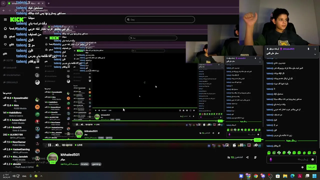This screenshot has height=180, width=320.
Task: Open mini player icon on stream controls
Action: pos(227,145)
